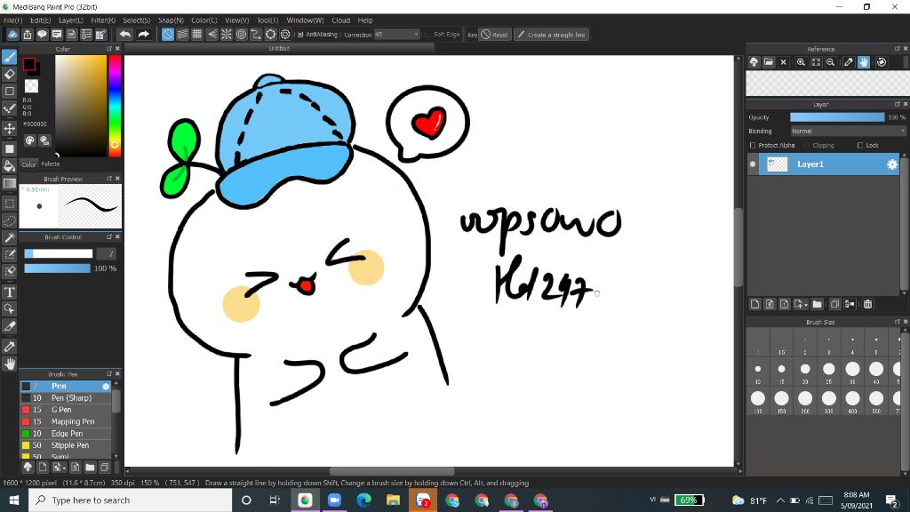Image resolution: width=910 pixels, height=512 pixels.
Task: Enable curve snap
Action: coord(255,35)
